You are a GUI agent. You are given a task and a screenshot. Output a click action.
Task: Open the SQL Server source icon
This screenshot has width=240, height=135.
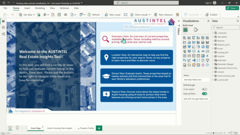tap(53, 15)
